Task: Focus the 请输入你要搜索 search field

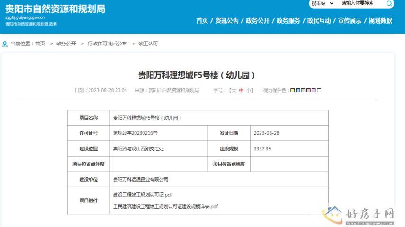Action: (360, 3)
